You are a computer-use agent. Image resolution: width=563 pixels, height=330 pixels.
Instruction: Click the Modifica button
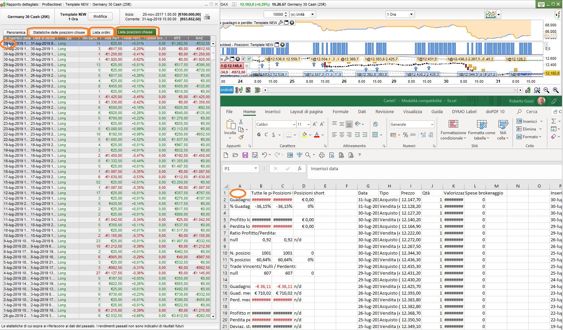pos(100,16)
